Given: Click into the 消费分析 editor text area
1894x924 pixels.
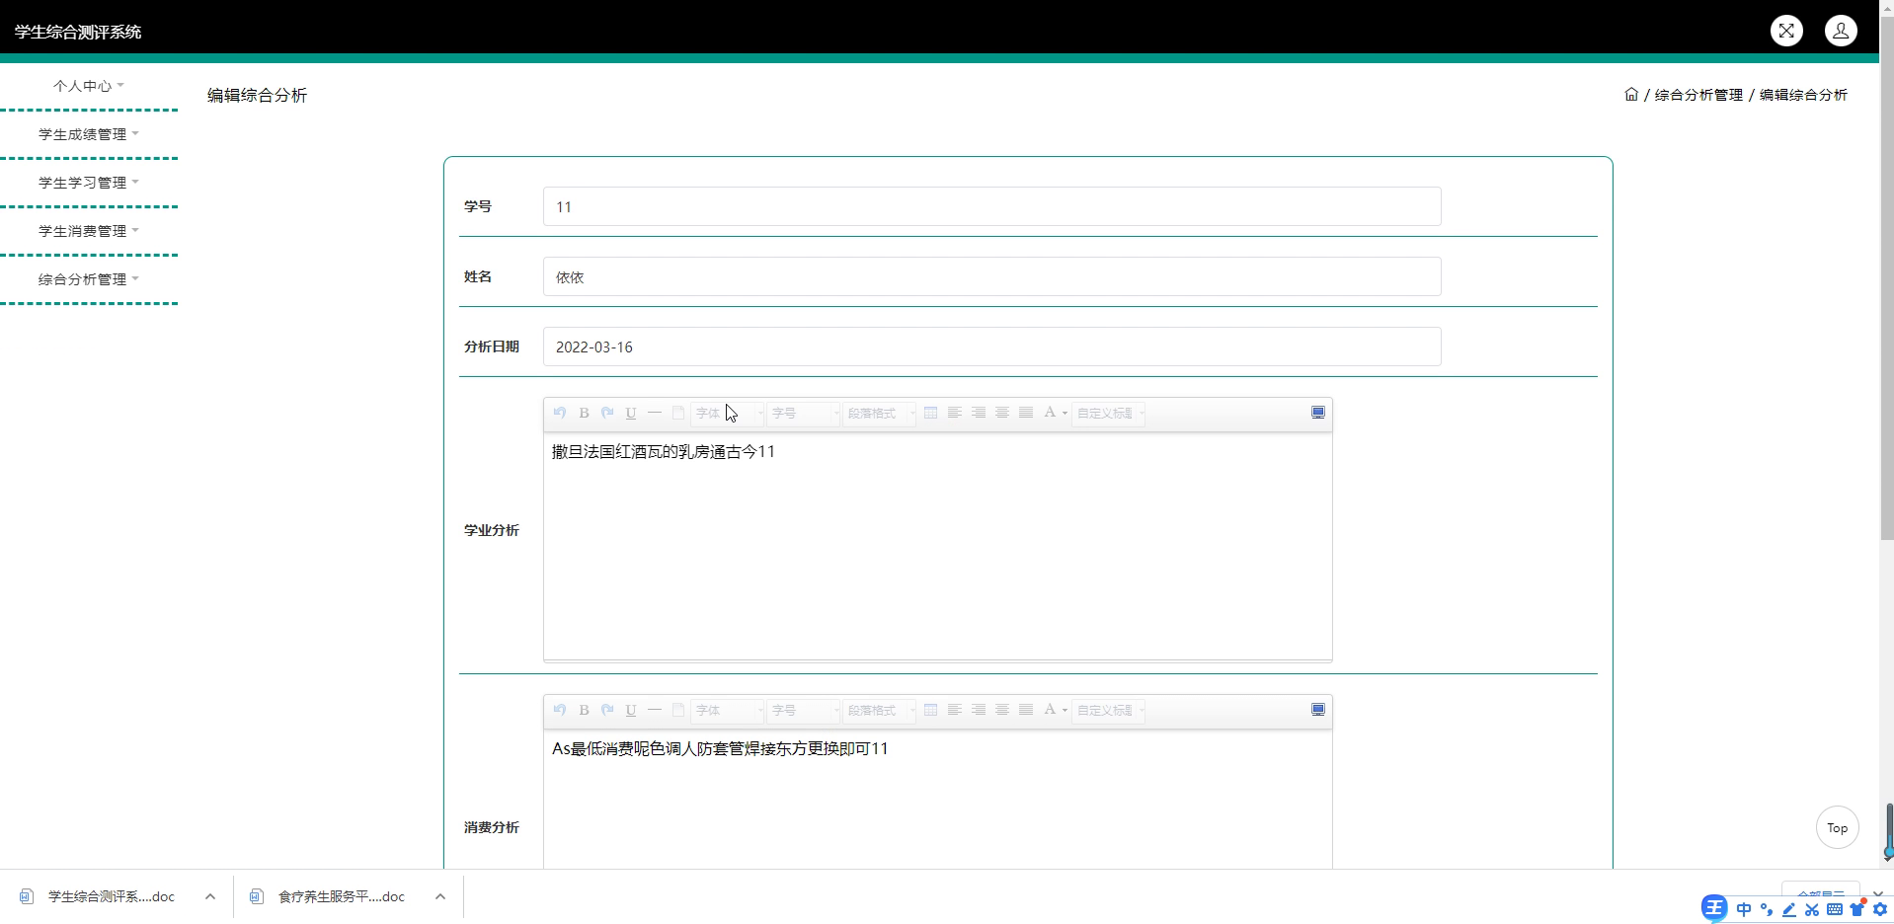Looking at the screenshot, I should (937, 800).
